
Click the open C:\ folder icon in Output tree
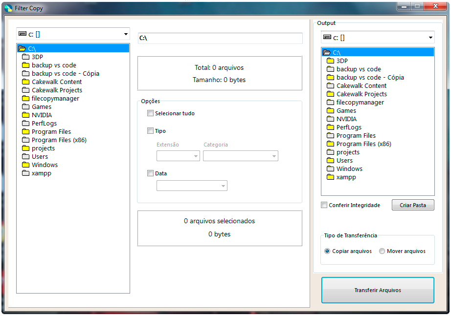pyautogui.click(x=326, y=53)
